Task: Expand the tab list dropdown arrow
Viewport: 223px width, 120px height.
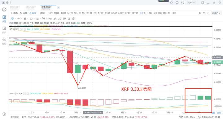Action: [x=59, y=8]
